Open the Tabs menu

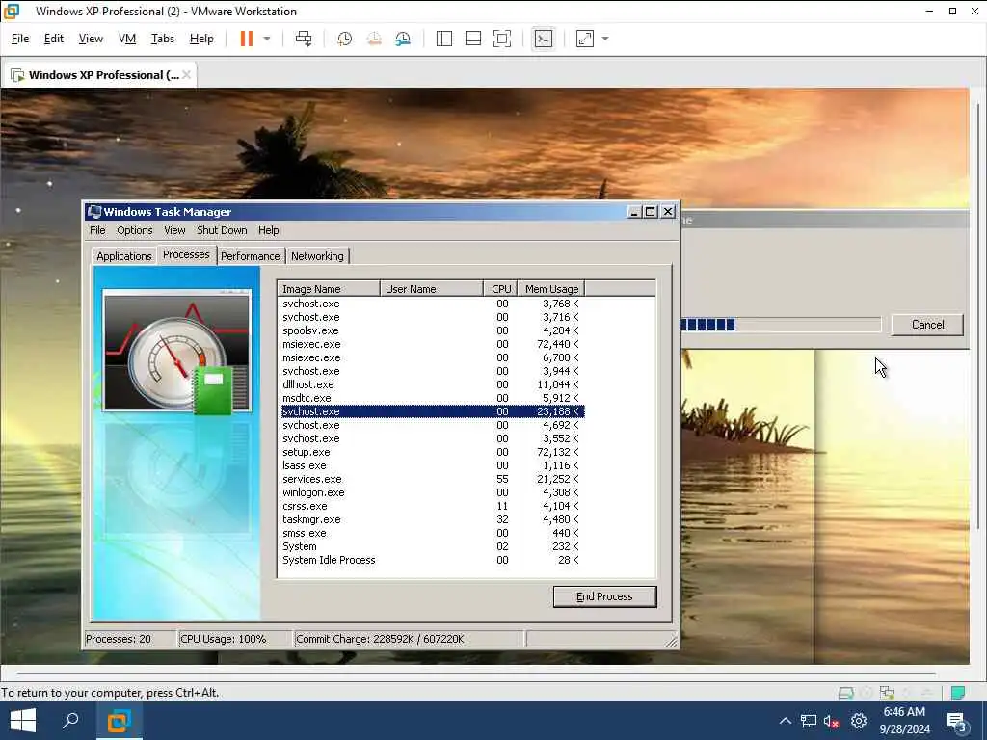tap(162, 39)
